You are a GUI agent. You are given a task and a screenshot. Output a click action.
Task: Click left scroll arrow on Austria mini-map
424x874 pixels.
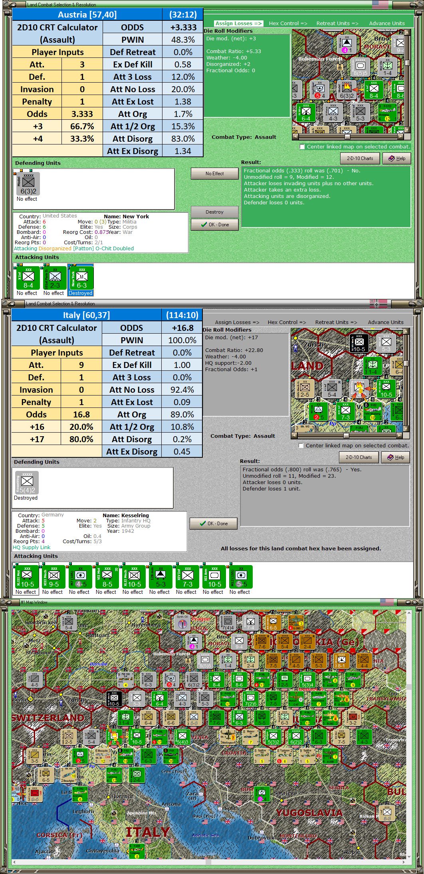[x=295, y=136]
